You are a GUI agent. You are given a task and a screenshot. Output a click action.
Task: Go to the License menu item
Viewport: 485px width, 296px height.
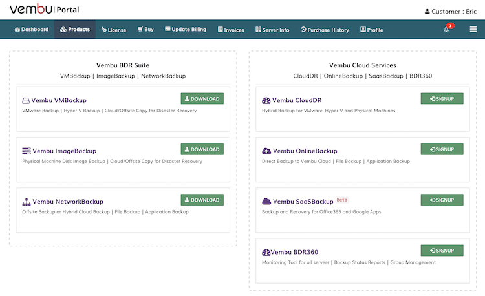113,30
